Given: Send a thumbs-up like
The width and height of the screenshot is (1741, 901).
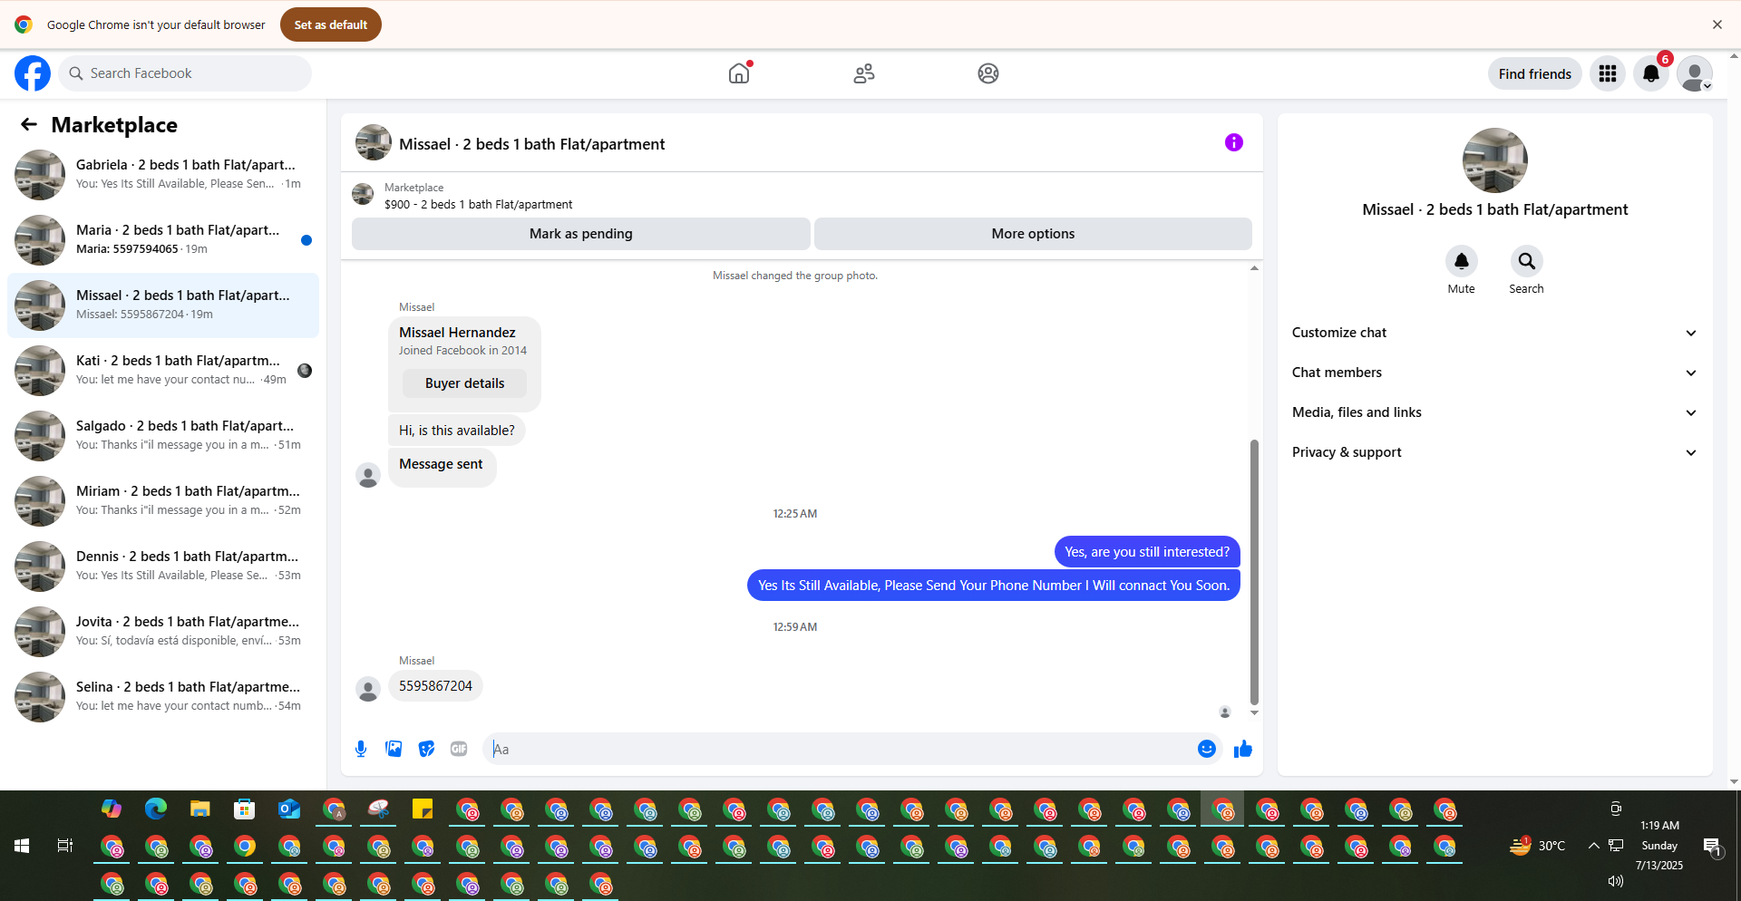Looking at the screenshot, I should click(1243, 749).
